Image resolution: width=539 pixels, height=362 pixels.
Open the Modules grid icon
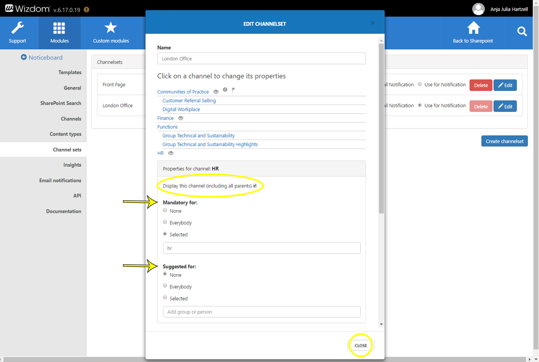pos(59,28)
